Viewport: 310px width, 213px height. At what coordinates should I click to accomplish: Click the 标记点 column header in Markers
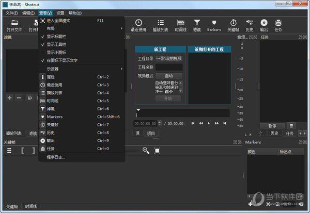tap(291, 152)
